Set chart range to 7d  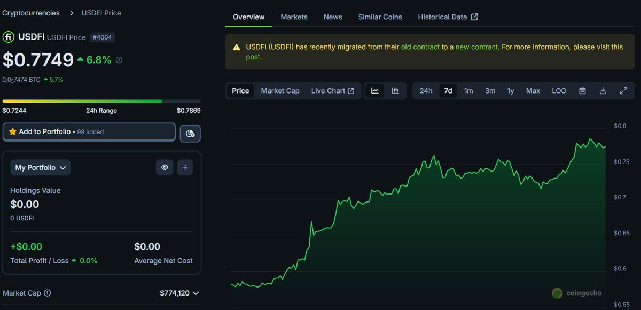(448, 91)
